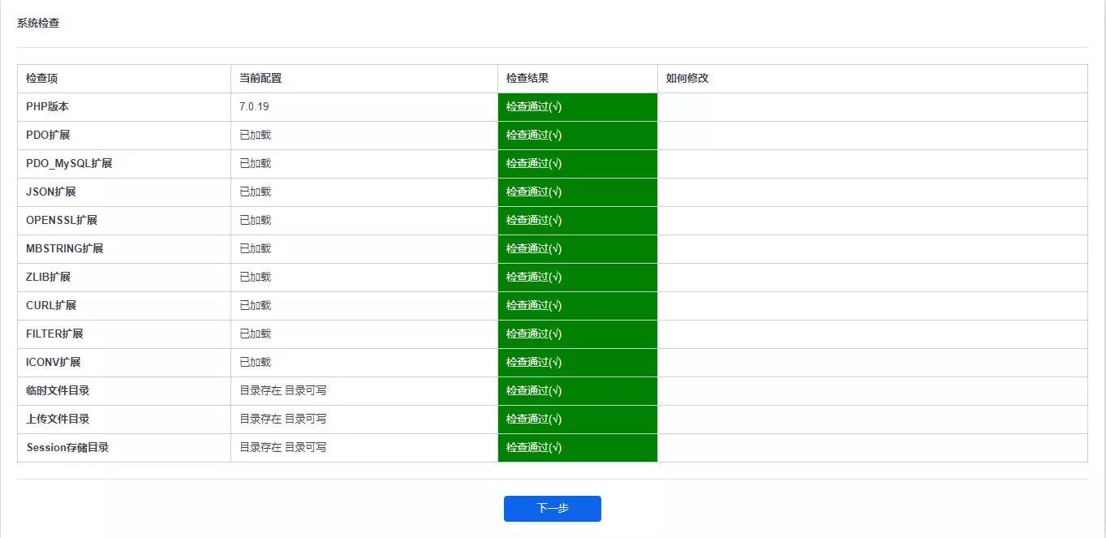Screen dimensions: 1106x538
Task: Click the 当前配置 column header
Action: coord(260,79)
